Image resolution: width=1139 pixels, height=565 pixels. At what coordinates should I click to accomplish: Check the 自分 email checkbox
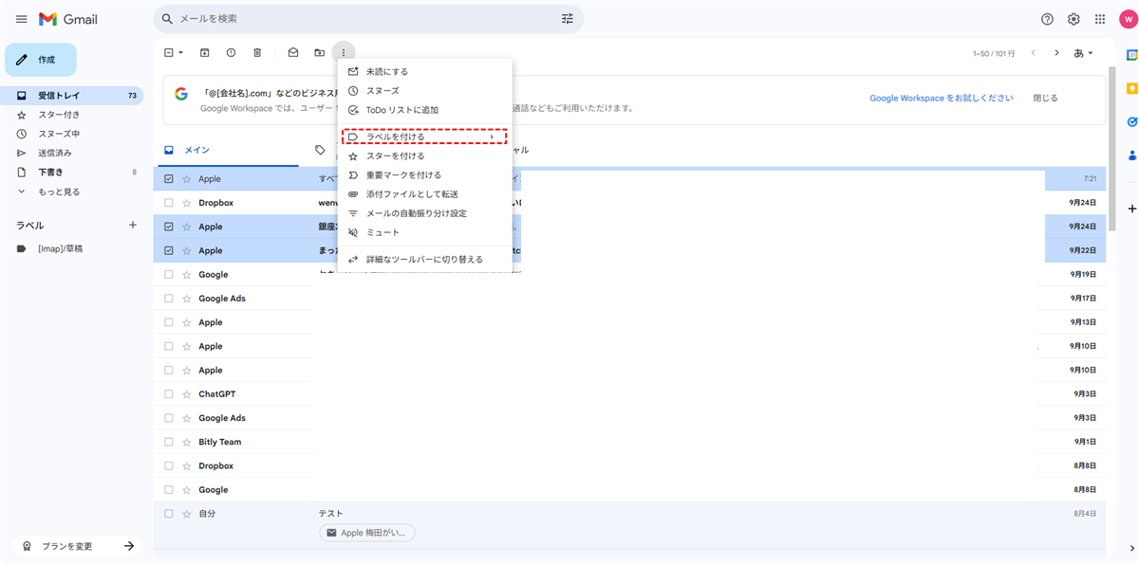pyautogui.click(x=169, y=514)
